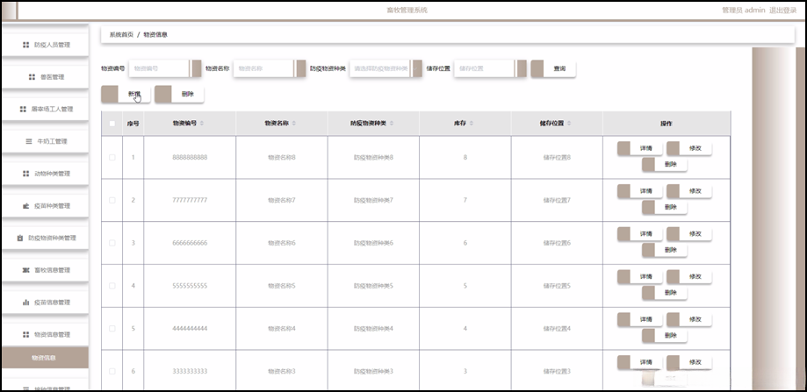
Task: Go to 系统首页 in breadcrumb
Action: (121, 34)
